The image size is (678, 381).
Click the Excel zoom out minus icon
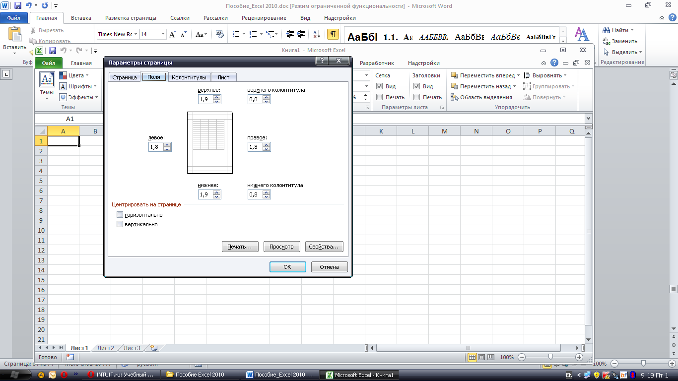coord(522,357)
